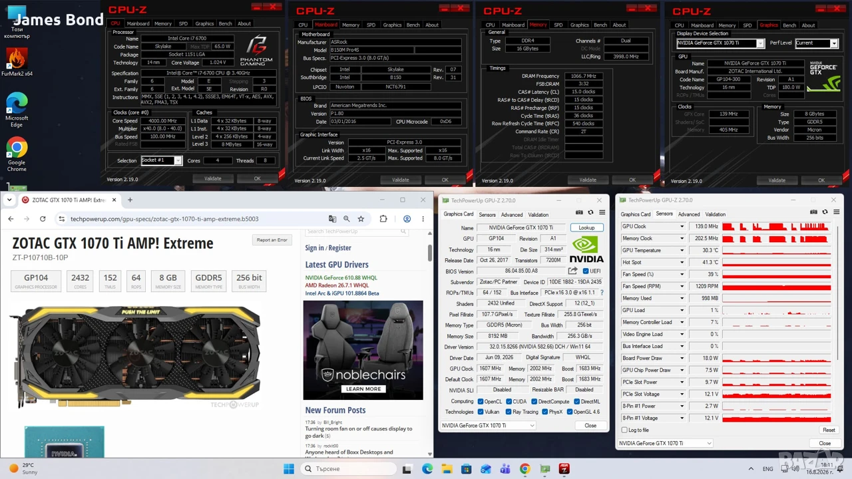Open FurMark2 x64 desktop shortcut
Screen dimensions: 852x479
[x=17, y=62]
